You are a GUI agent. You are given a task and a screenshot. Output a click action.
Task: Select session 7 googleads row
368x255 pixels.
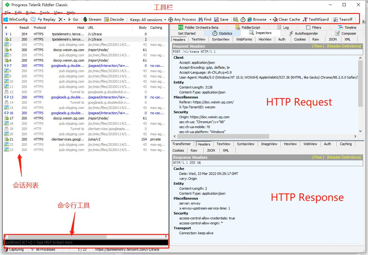85,66
